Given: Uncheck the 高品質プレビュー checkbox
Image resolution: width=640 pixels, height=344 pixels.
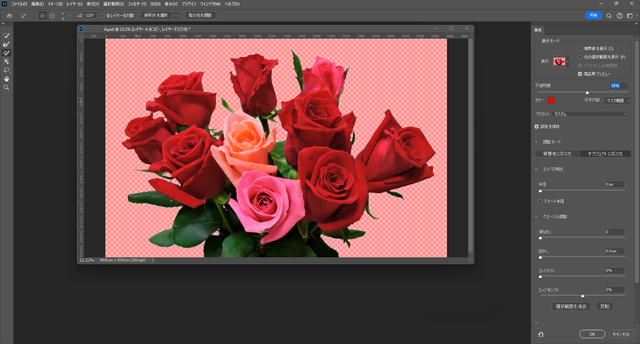Looking at the screenshot, I should 580,74.
